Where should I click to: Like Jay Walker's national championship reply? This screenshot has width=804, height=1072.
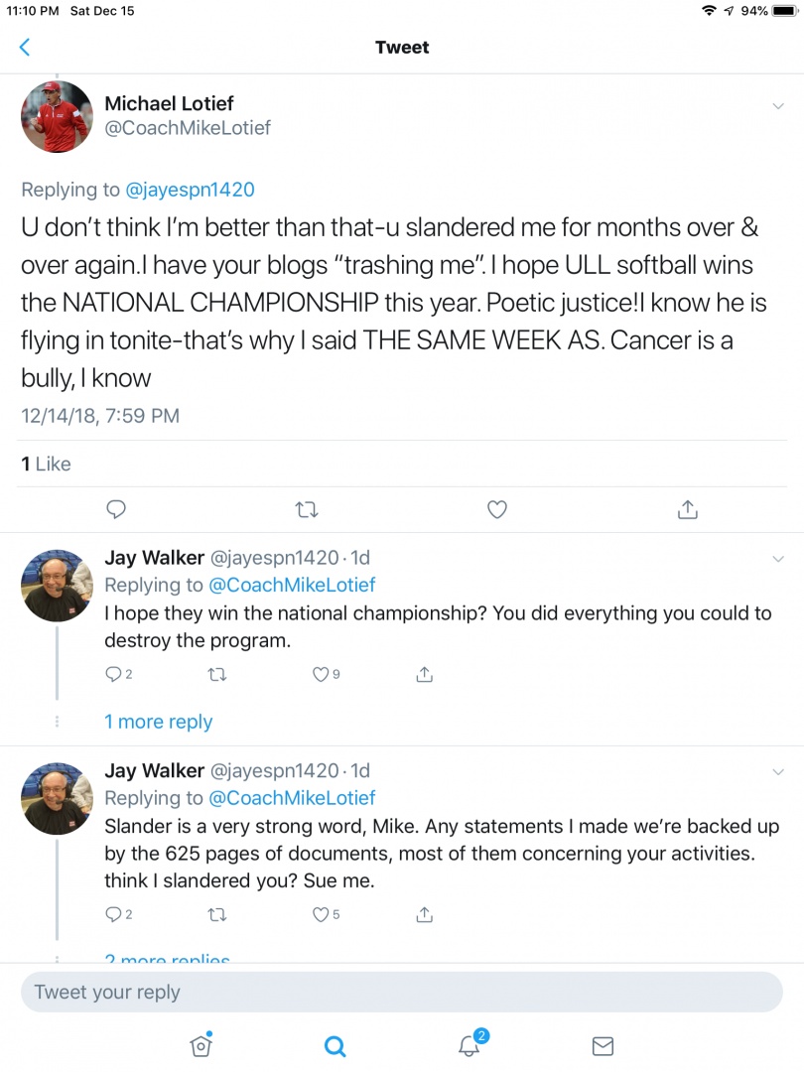321,675
